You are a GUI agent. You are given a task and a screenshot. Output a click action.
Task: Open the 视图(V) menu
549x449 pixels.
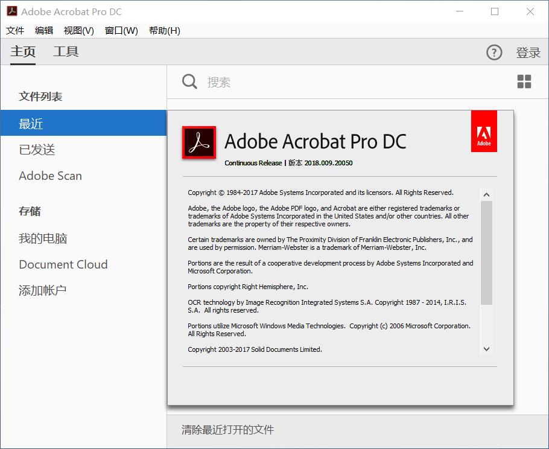(x=78, y=31)
